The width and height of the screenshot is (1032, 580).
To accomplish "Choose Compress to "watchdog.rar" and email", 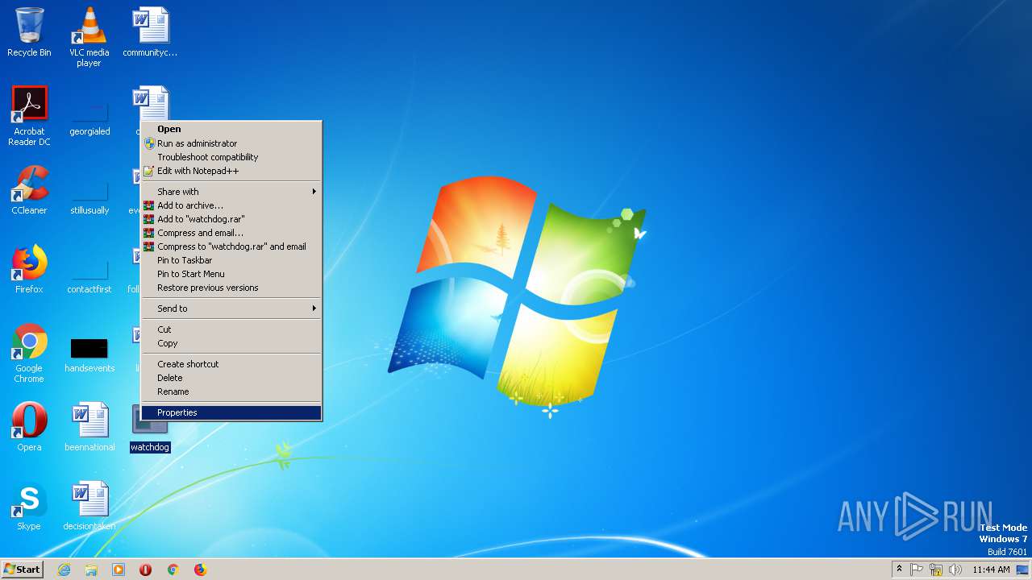I will tap(231, 246).
